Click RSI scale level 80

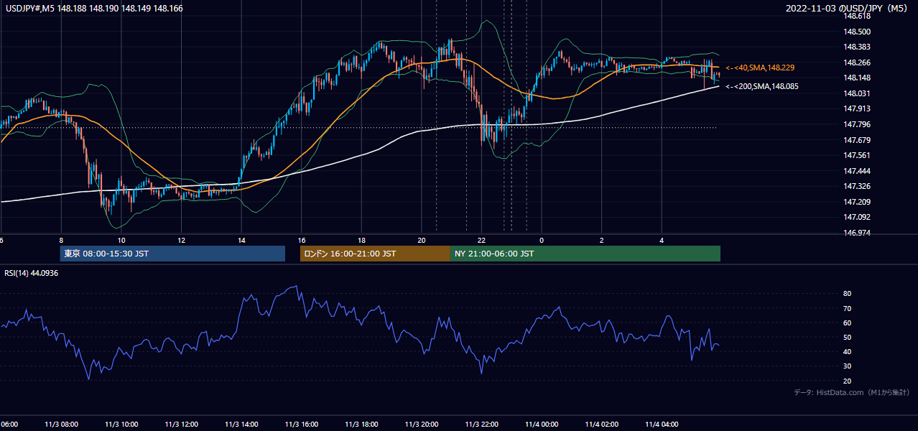847,294
